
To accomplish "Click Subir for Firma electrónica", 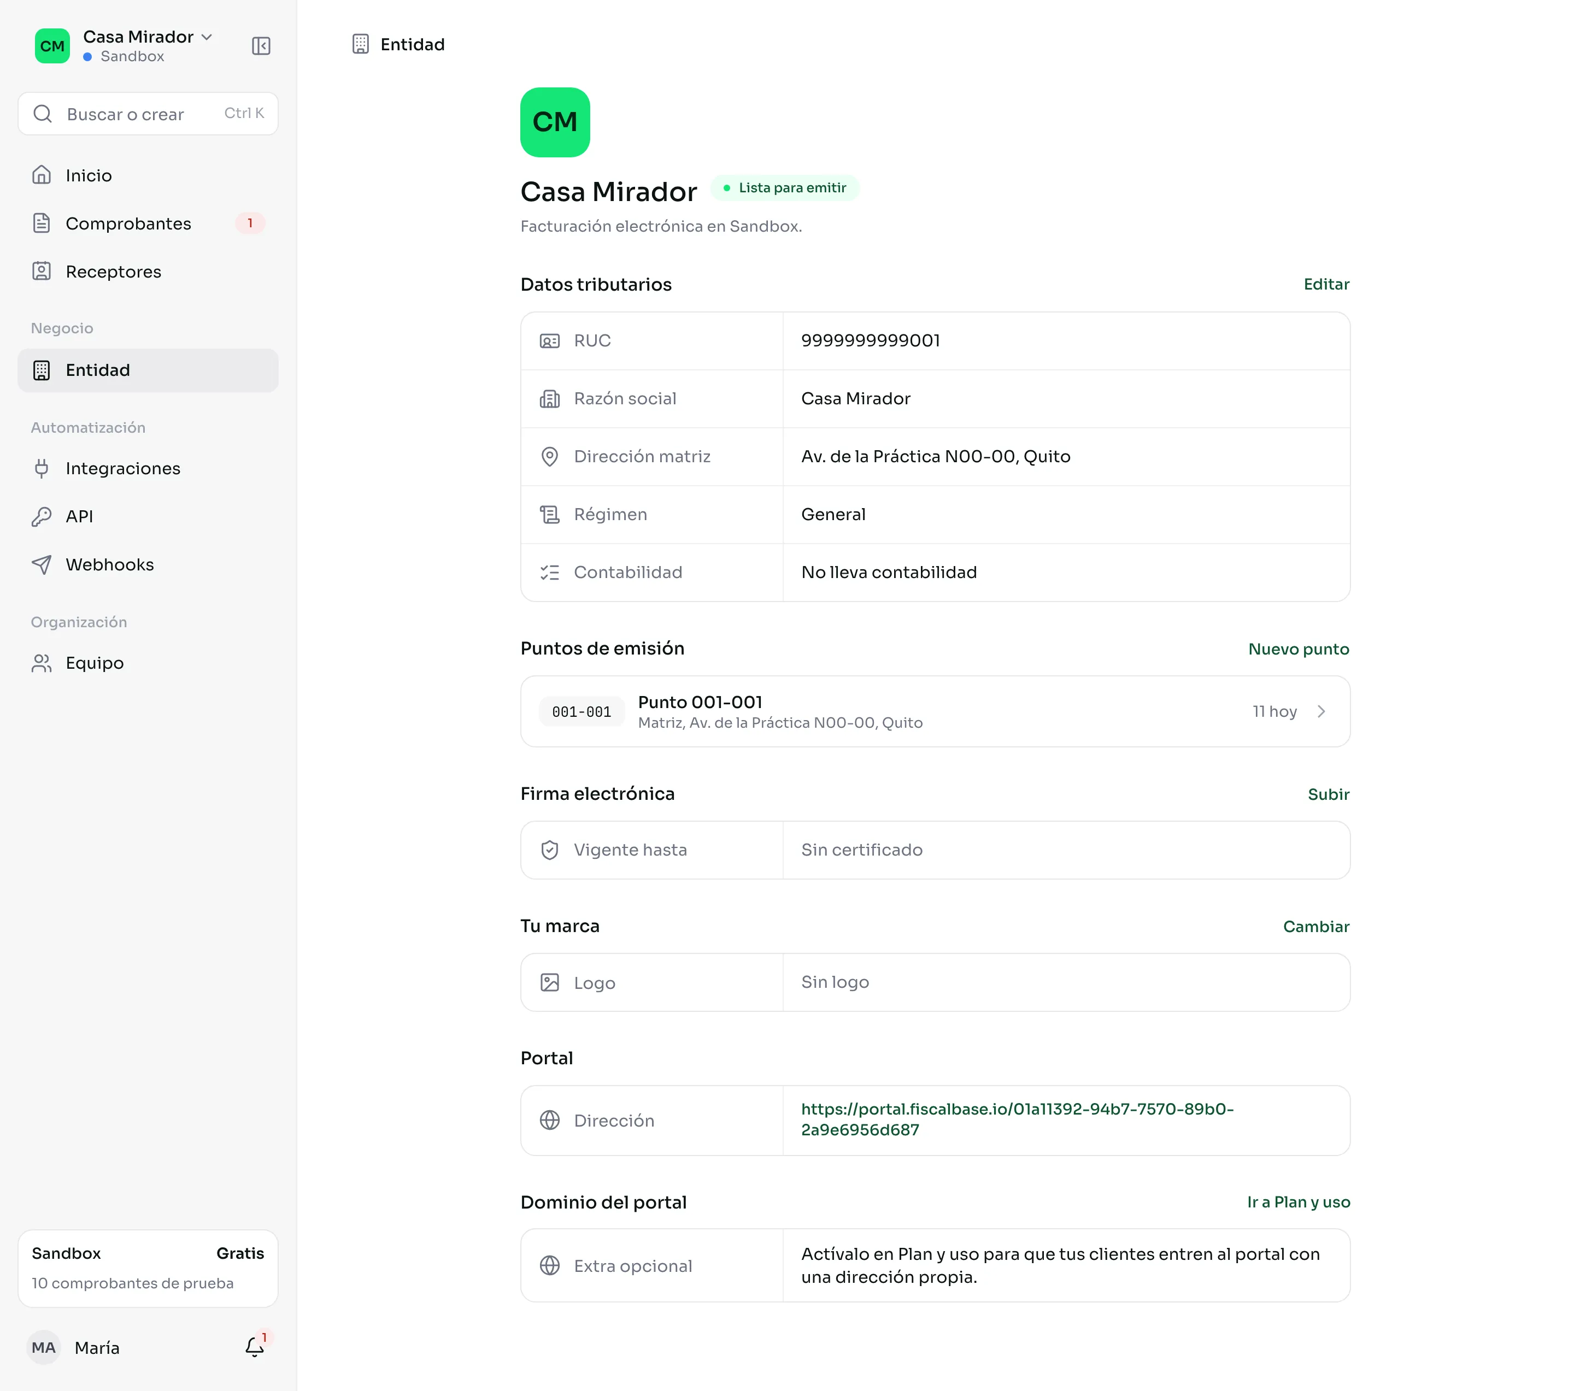I will (1329, 794).
